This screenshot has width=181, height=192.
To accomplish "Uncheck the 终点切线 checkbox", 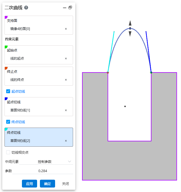I will 8,122.
